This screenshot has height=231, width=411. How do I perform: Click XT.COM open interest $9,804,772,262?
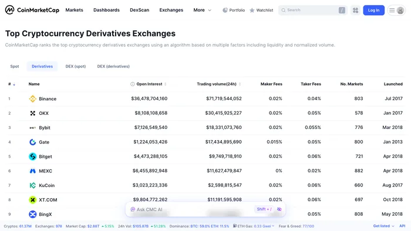(150, 199)
